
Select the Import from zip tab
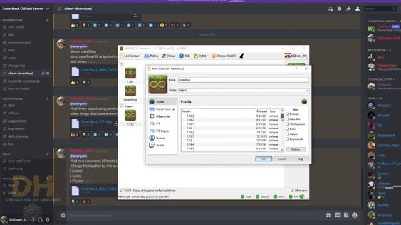(x=162, y=109)
